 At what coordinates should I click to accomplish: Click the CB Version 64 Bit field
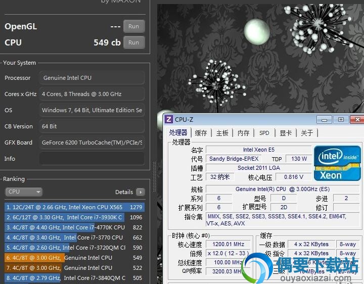click(x=92, y=126)
